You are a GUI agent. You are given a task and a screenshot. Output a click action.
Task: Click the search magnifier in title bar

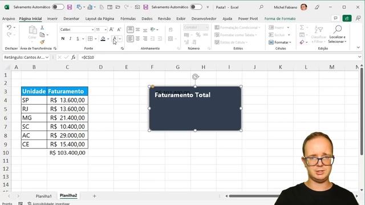(x=261, y=7)
